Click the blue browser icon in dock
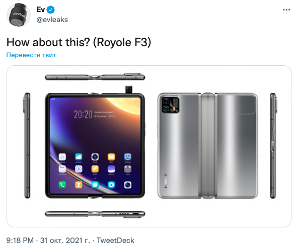 point(111,185)
